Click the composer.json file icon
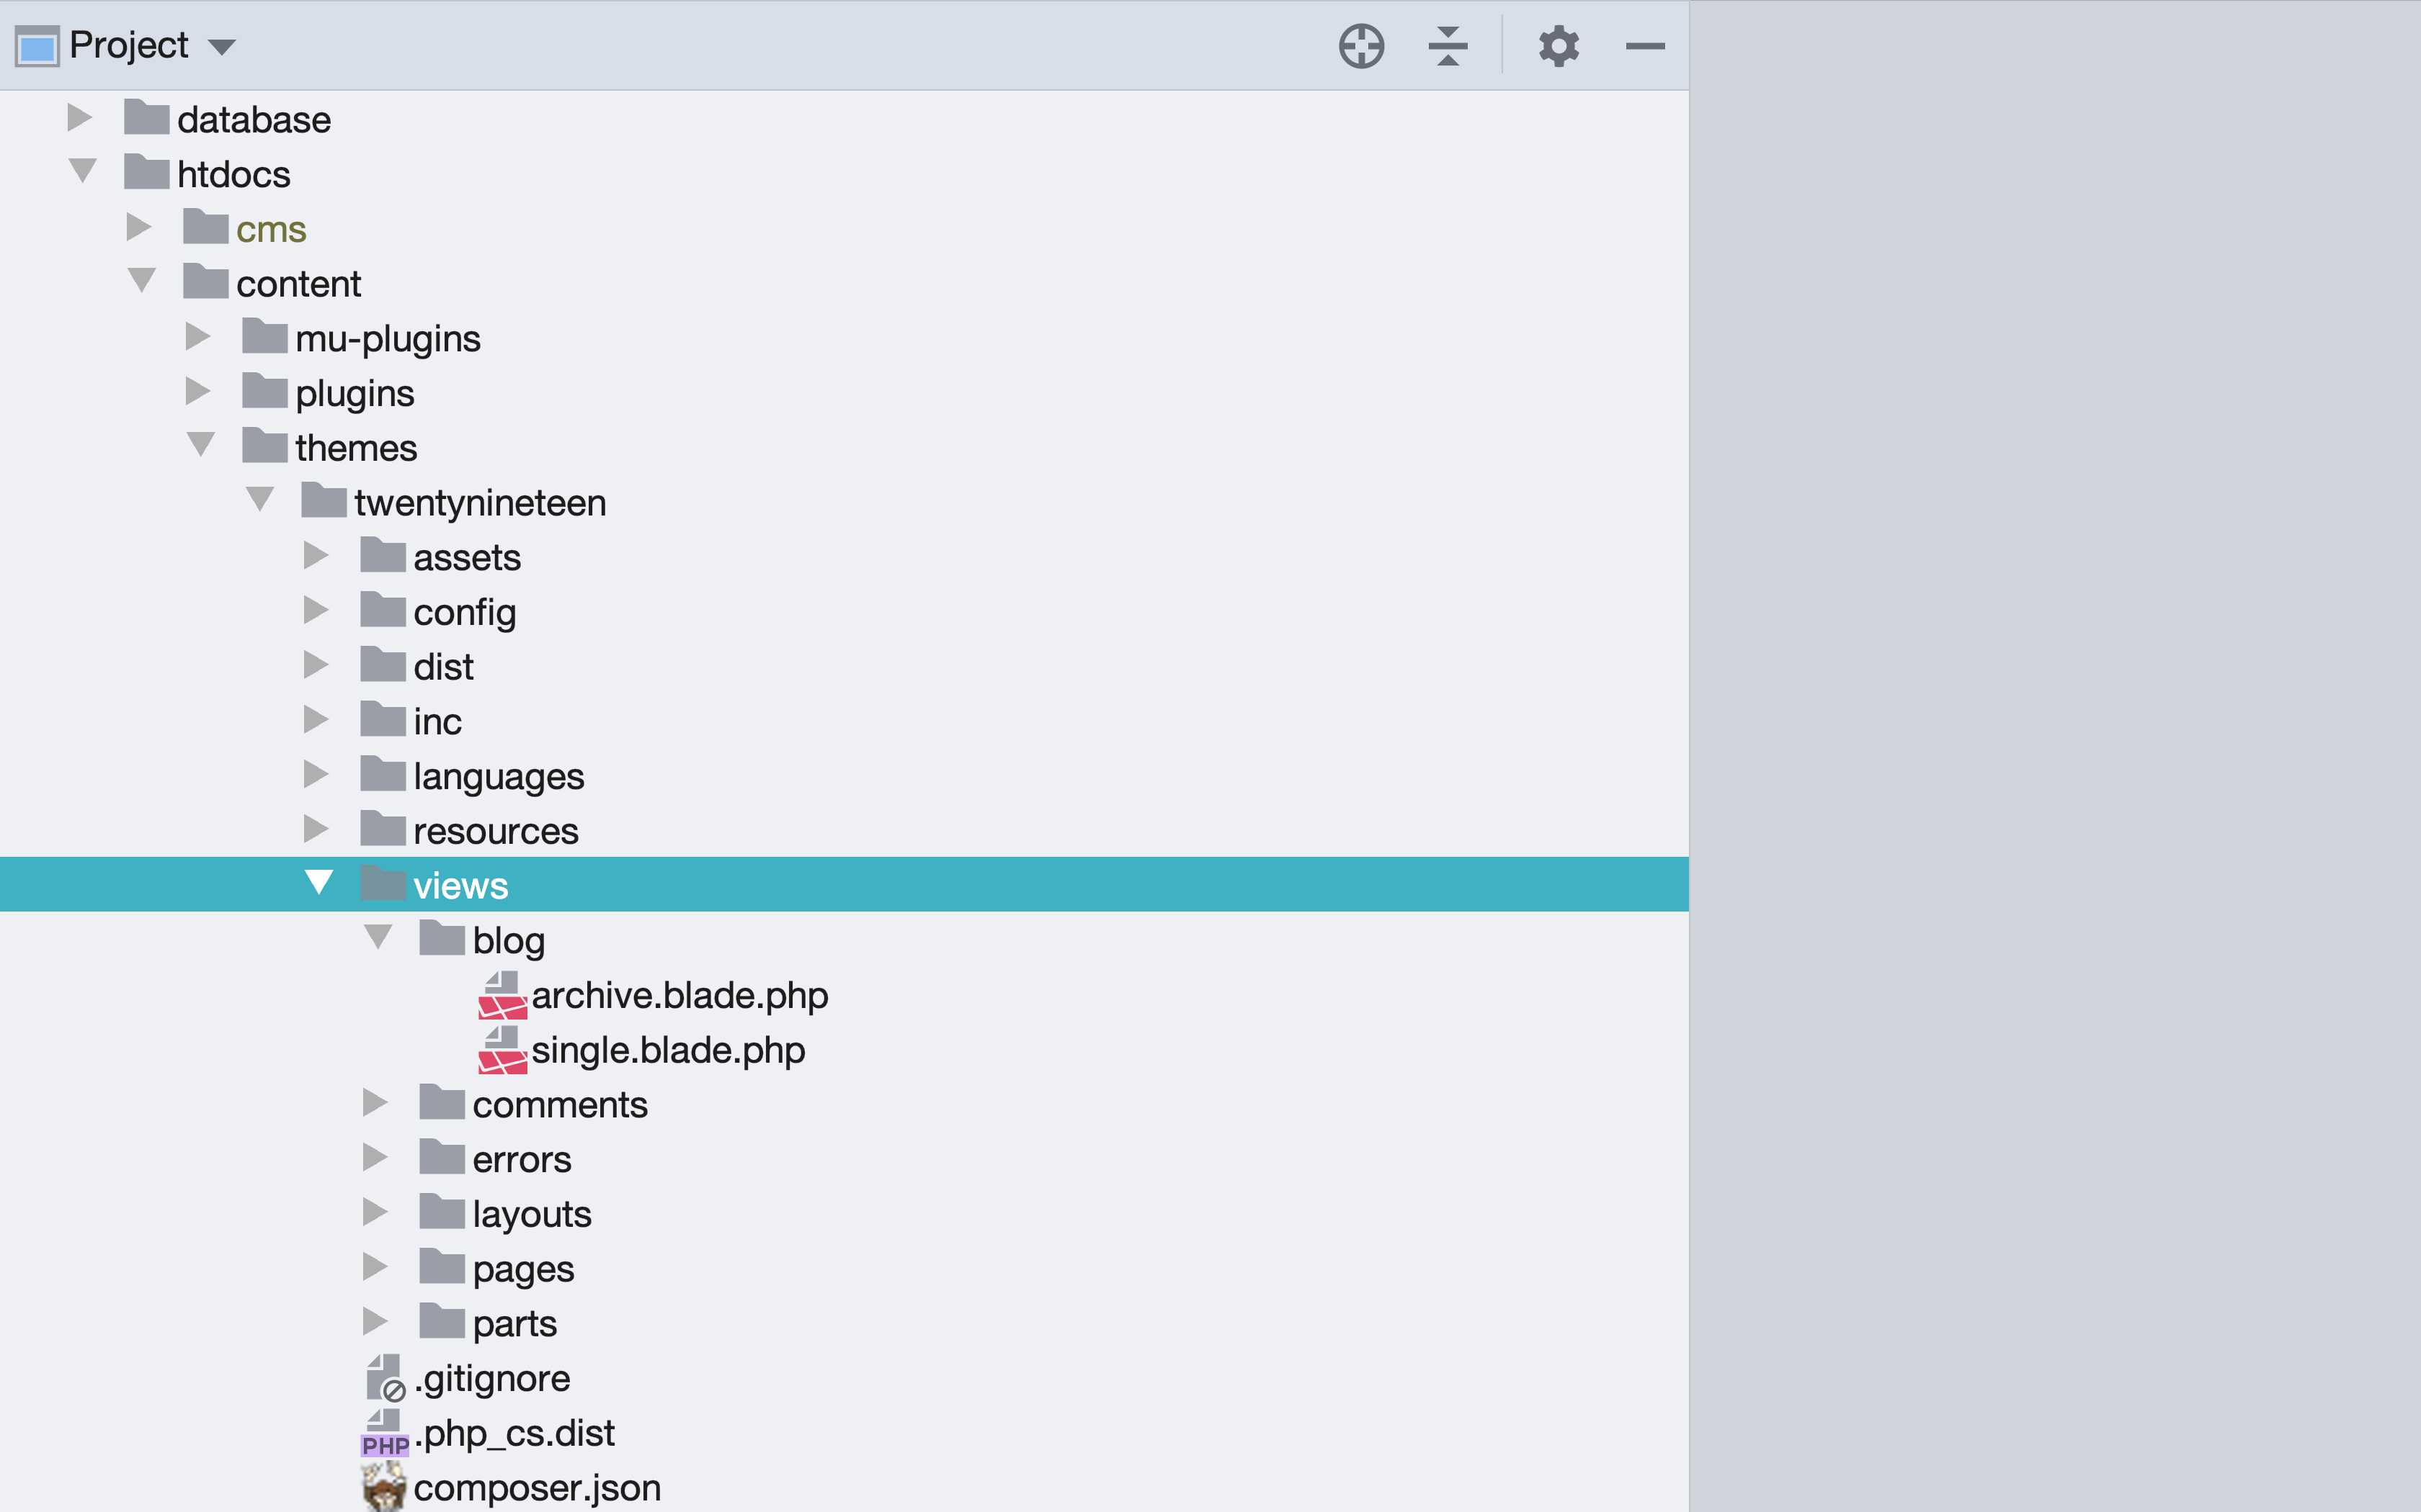The height and width of the screenshot is (1512, 2421). (x=382, y=1486)
